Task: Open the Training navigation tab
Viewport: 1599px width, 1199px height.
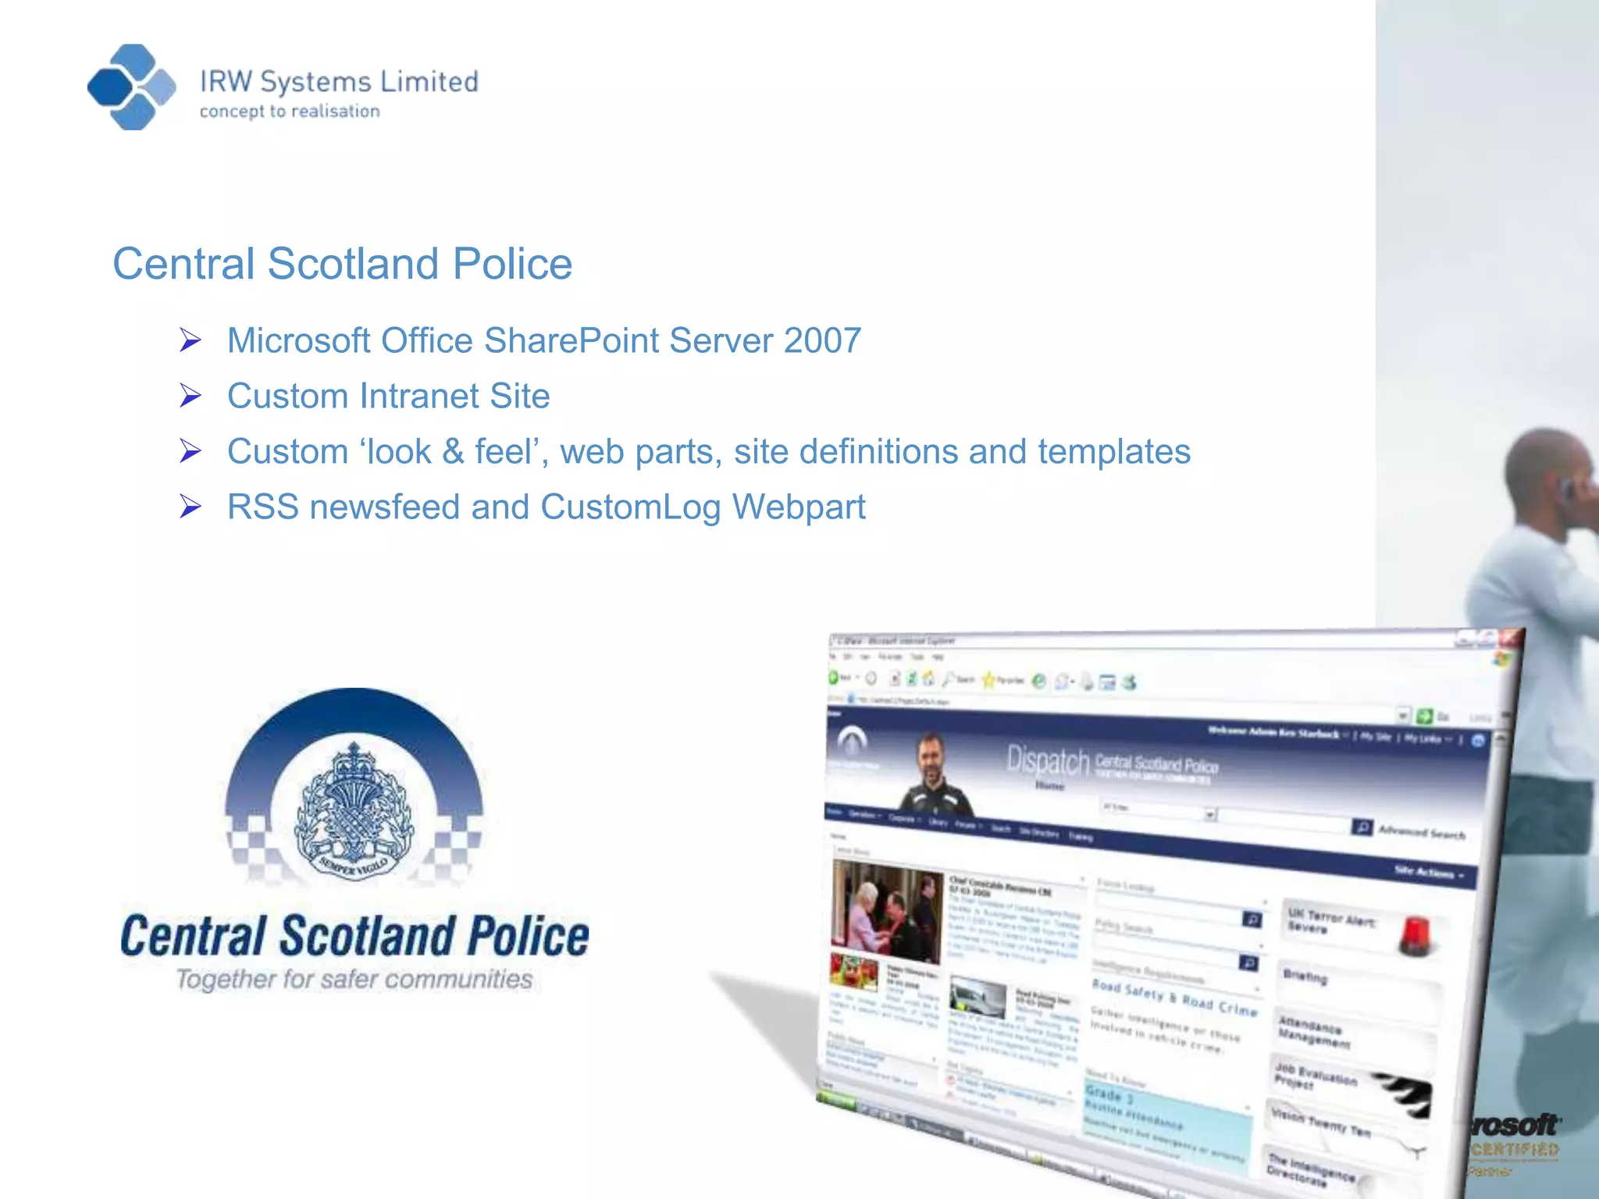Action: pyautogui.click(x=1081, y=836)
